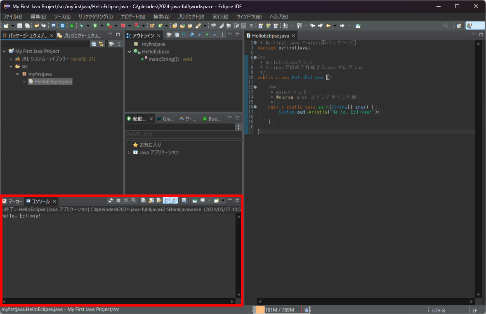
Task: Click Remove All Terminated Launches icon
Action: tap(134, 200)
